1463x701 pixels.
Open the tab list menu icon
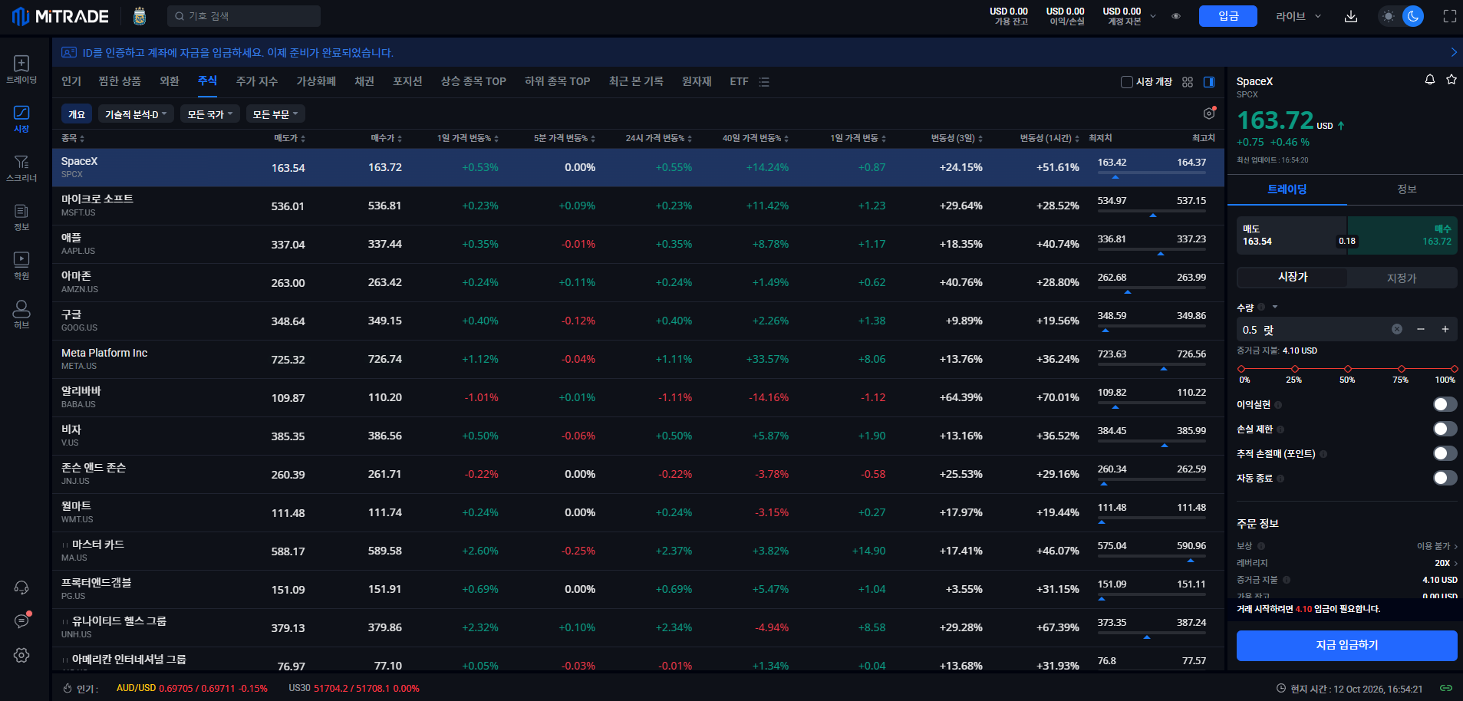coord(764,82)
